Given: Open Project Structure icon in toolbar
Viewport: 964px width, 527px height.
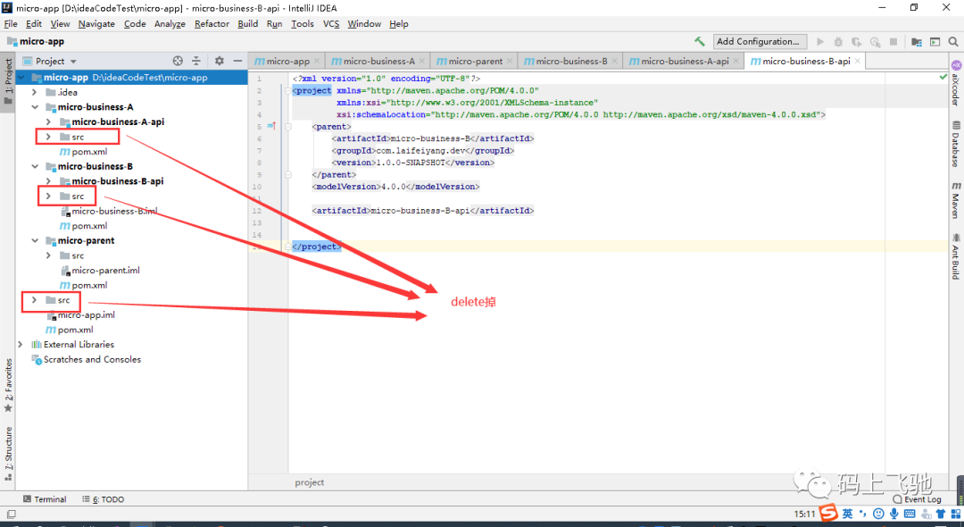Looking at the screenshot, I should click(x=916, y=42).
